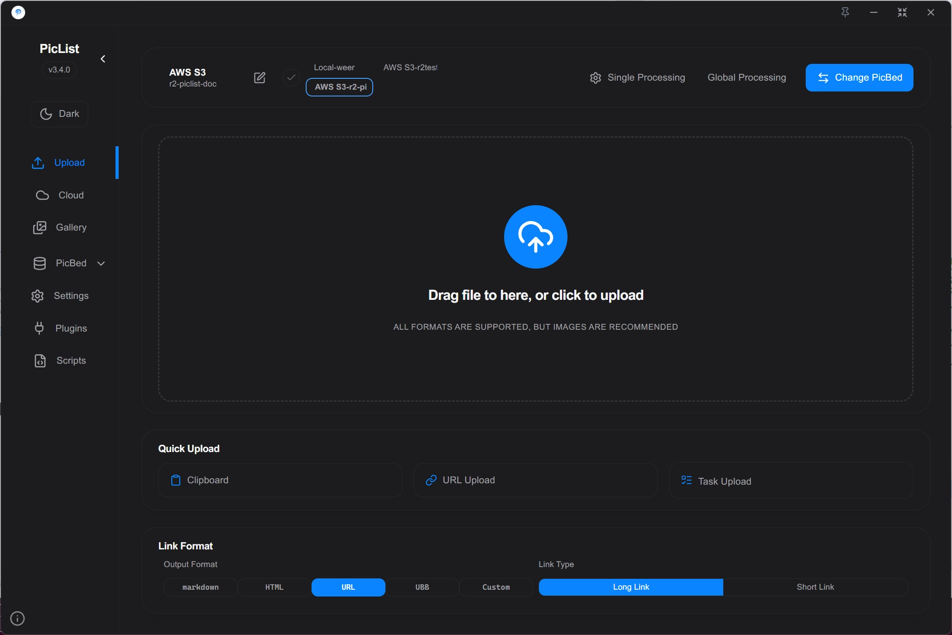This screenshot has height=635, width=952.
Task: Click the Change PicBed button
Action: point(859,77)
